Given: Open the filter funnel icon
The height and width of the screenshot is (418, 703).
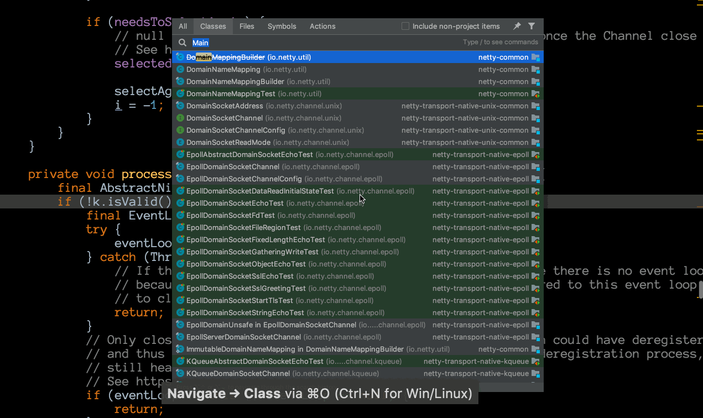Looking at the screenshot, I should (x=532, y=26).
